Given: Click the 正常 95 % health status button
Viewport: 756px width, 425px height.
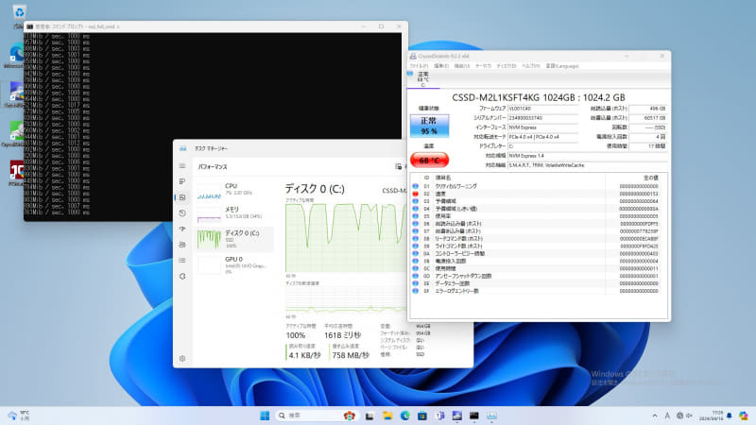Looking at the screenshot, I should coord(429,126).
